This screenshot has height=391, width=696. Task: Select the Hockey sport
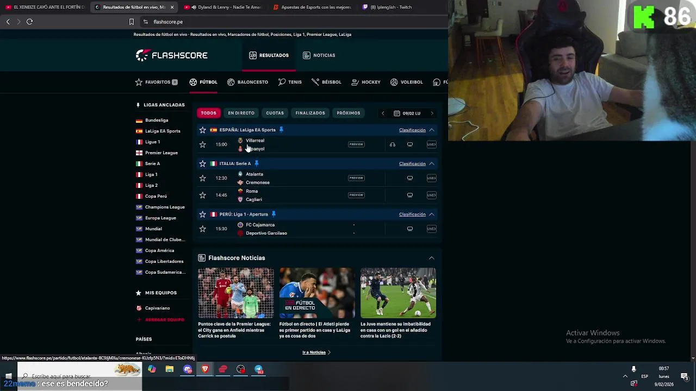[366, 82]
